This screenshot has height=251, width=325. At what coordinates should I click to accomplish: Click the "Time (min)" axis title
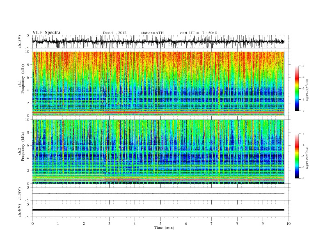(x=164, y=228)
